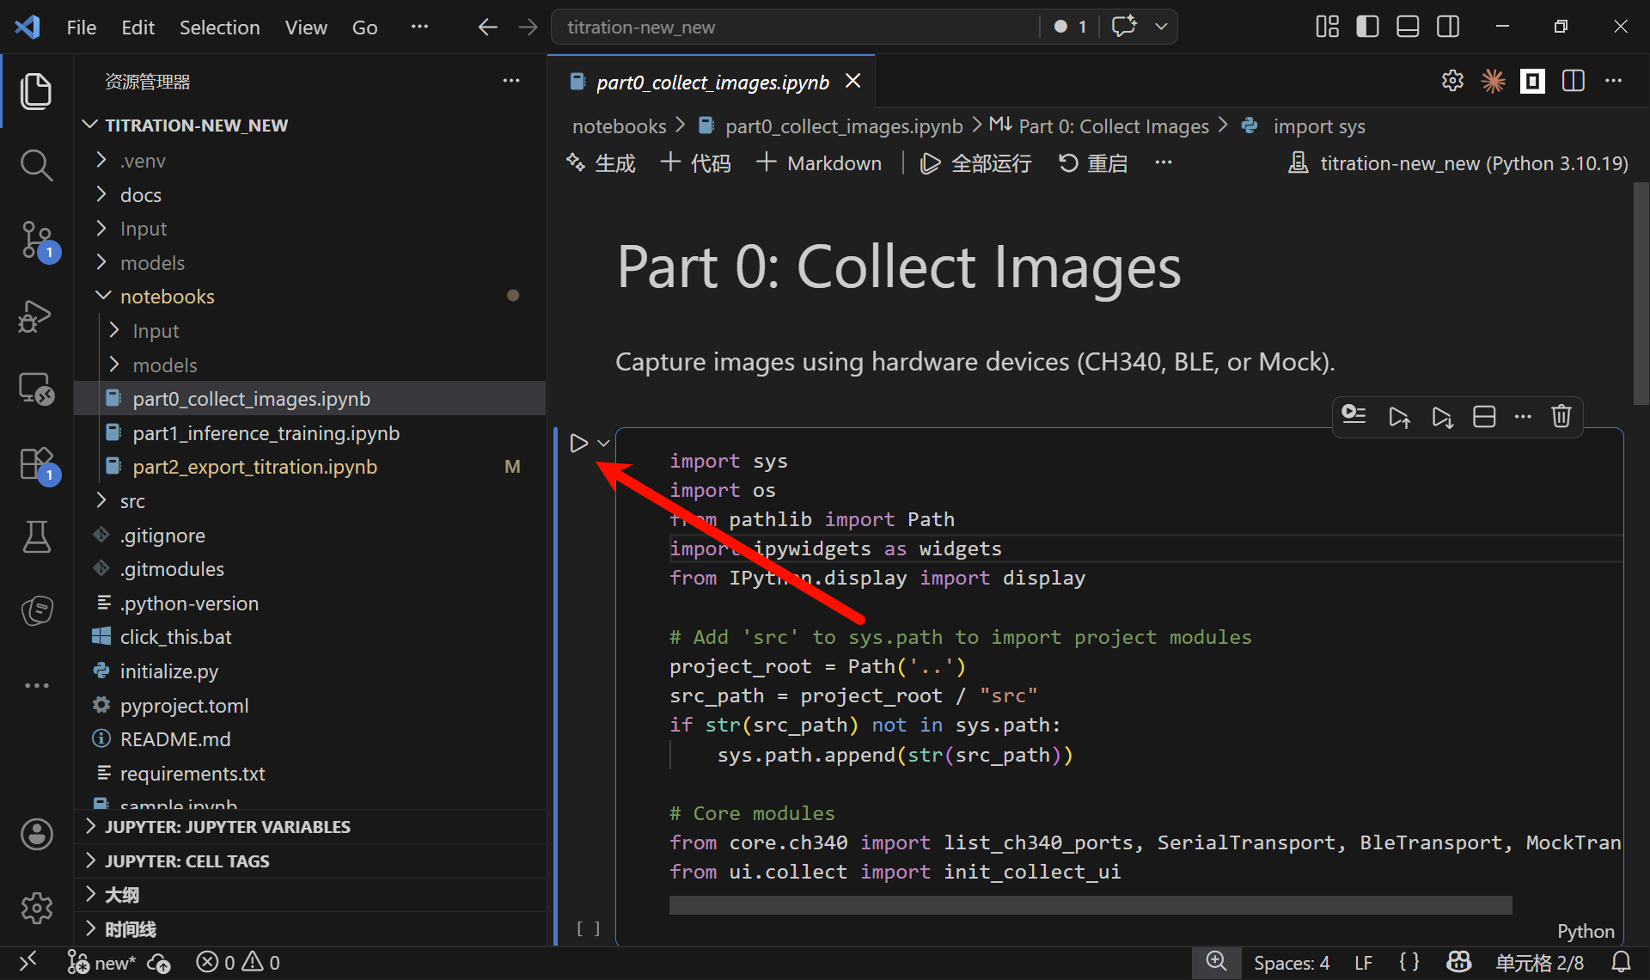Viewport: 1650px width, 980px height.
Task: Execute cell and below icon
Action: pyautogui.click(x=1442, y=417)
